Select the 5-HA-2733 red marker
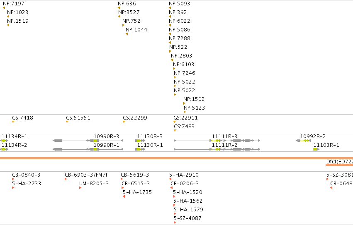The height and width of the screenshot is (225, 353). coord(13,188)
